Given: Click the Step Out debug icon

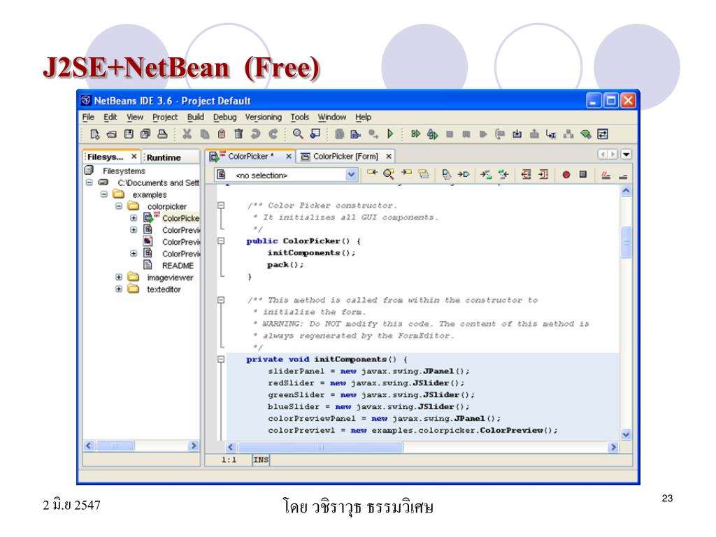Looking at the screenshot, I should [x=534, y=134].
